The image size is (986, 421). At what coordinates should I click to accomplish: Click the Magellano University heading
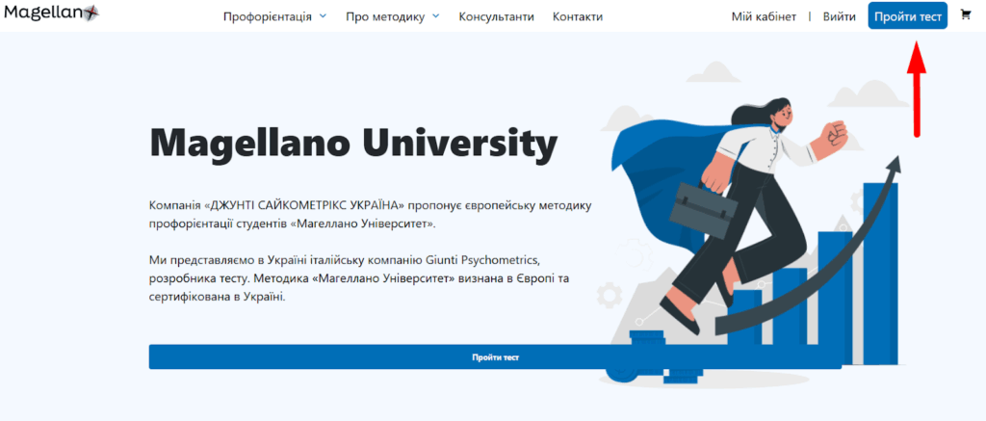coord(353,143)
